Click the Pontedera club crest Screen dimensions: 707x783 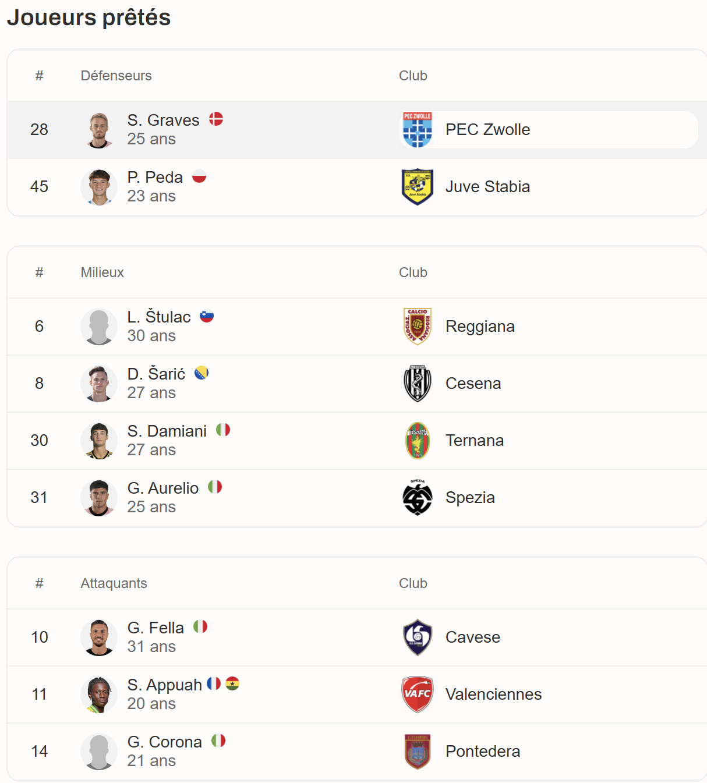tap(418, 752)
